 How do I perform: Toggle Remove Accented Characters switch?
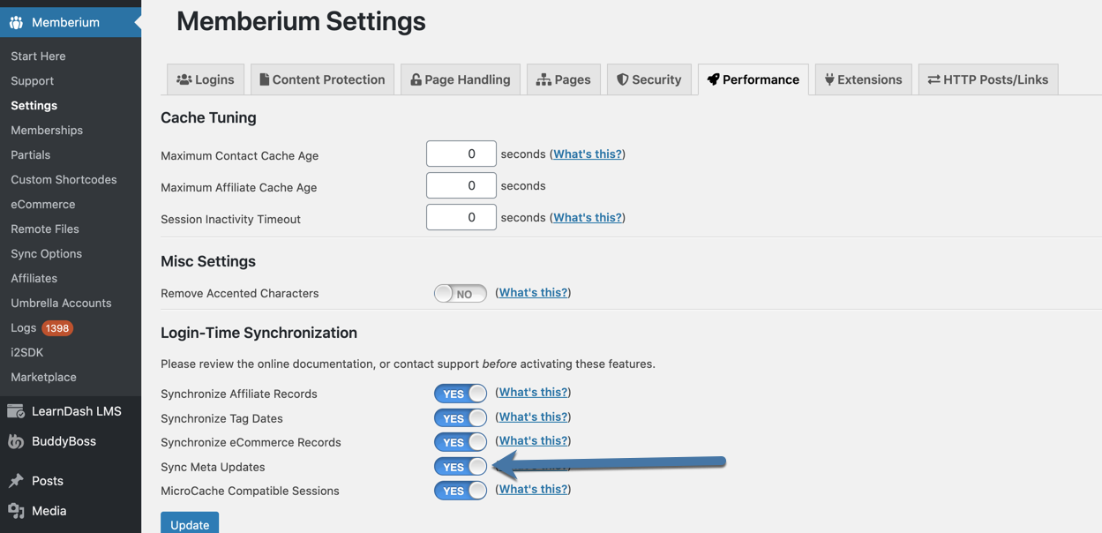460,293
